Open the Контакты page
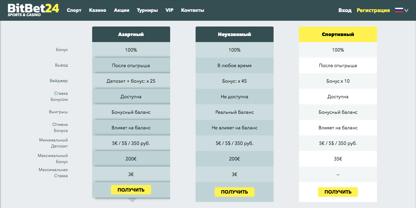The width and height of the screenshot is (416, 208). pyautogui.click(x=193, y=10)
